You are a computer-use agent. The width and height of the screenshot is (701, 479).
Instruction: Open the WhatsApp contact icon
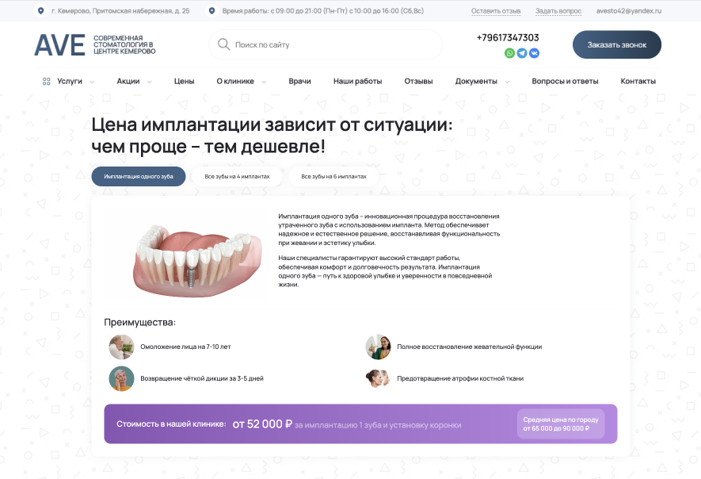(x=509, y=53)
